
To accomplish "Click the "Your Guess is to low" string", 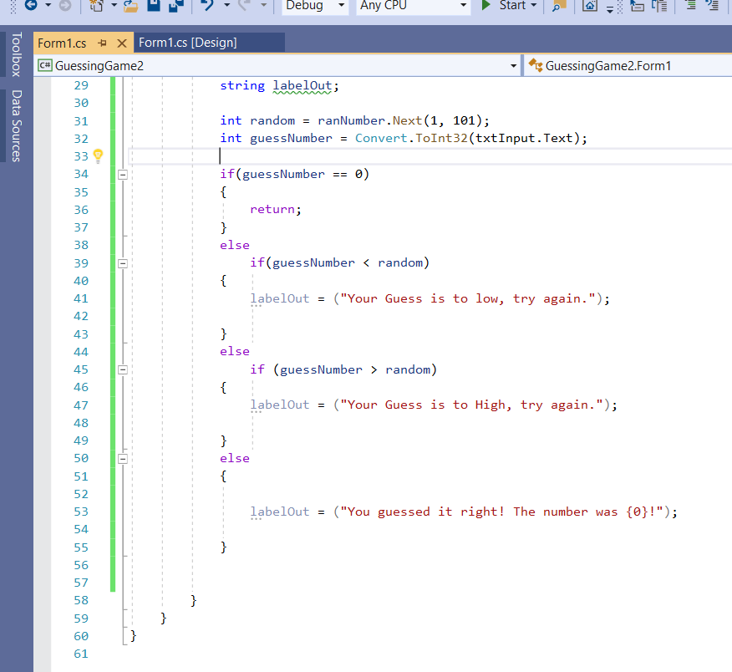I will coord(468,299).
